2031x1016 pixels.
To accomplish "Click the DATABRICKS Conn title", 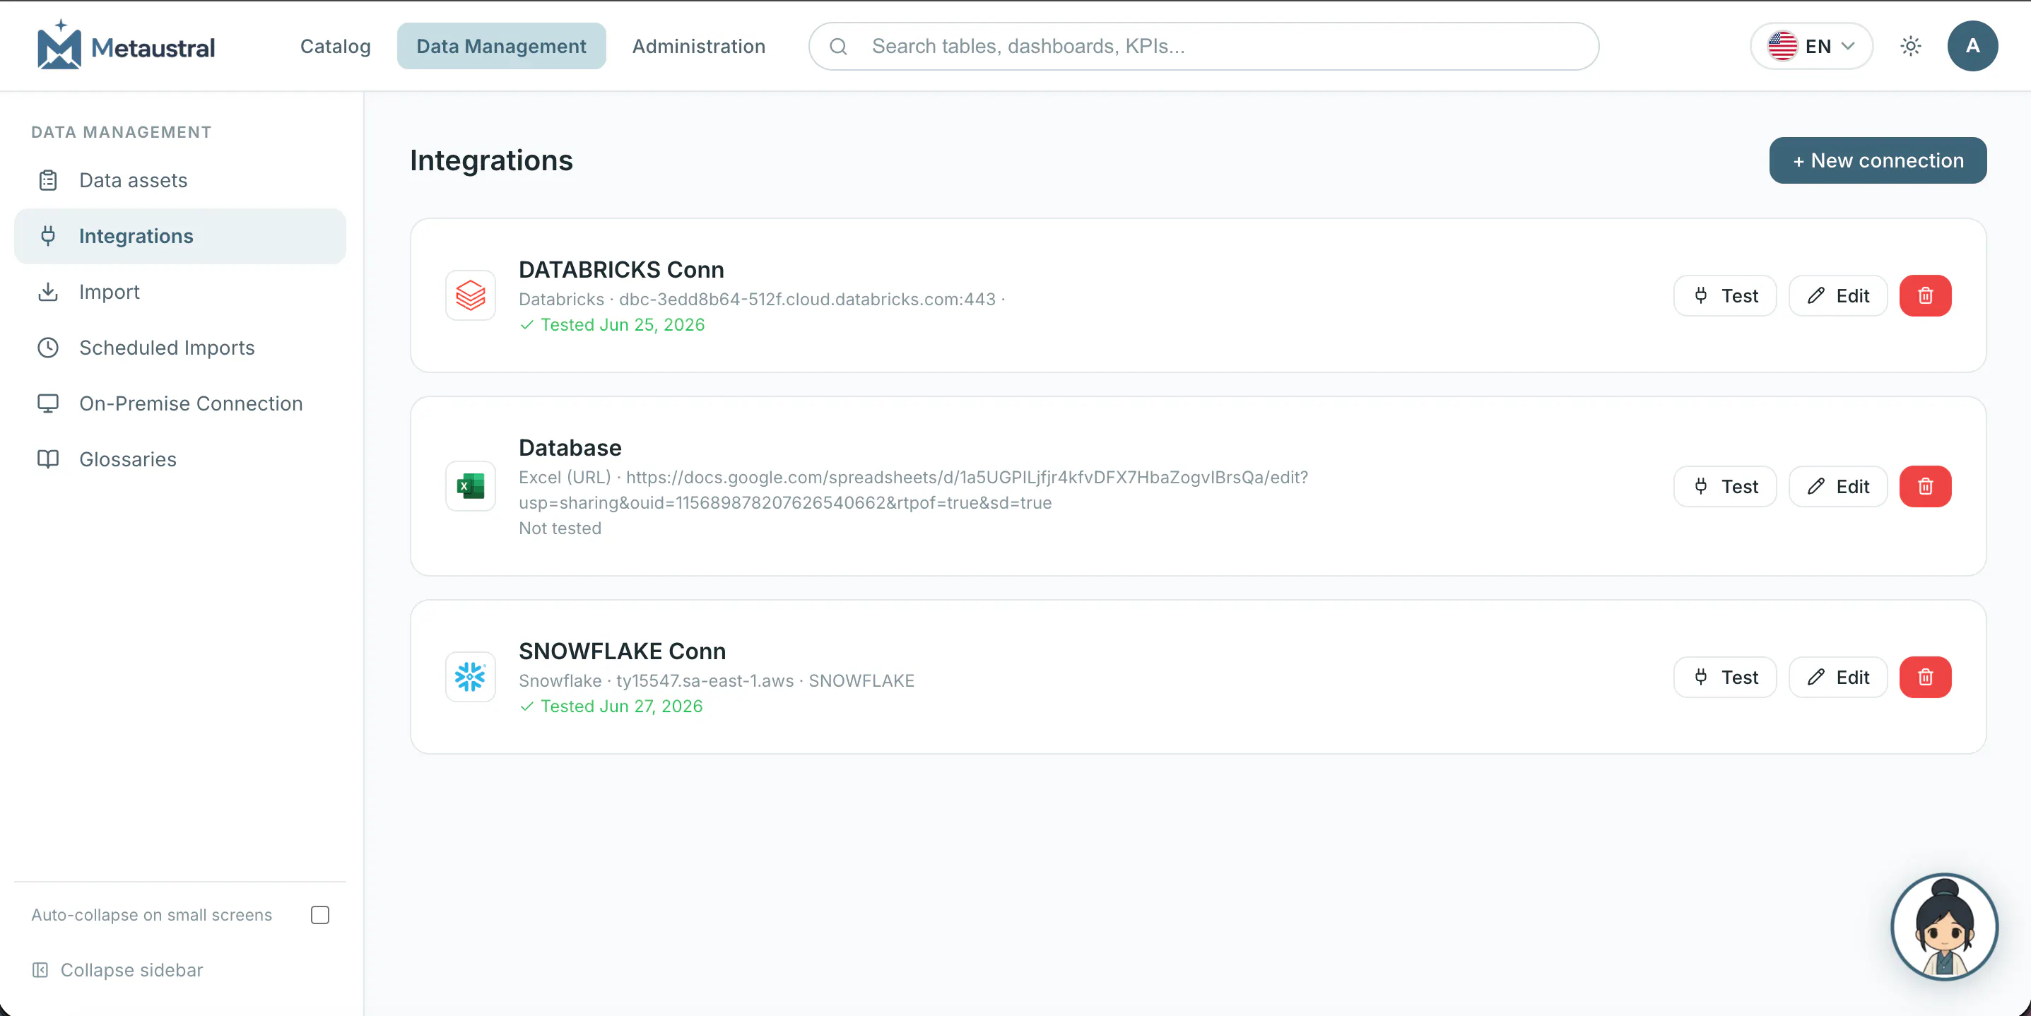I will tap(621, 270).
